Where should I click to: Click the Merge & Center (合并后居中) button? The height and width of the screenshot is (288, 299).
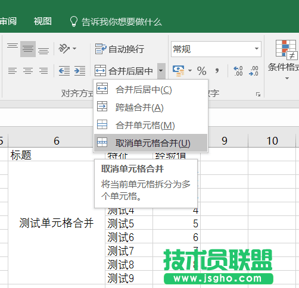click(x=124, y=71)
